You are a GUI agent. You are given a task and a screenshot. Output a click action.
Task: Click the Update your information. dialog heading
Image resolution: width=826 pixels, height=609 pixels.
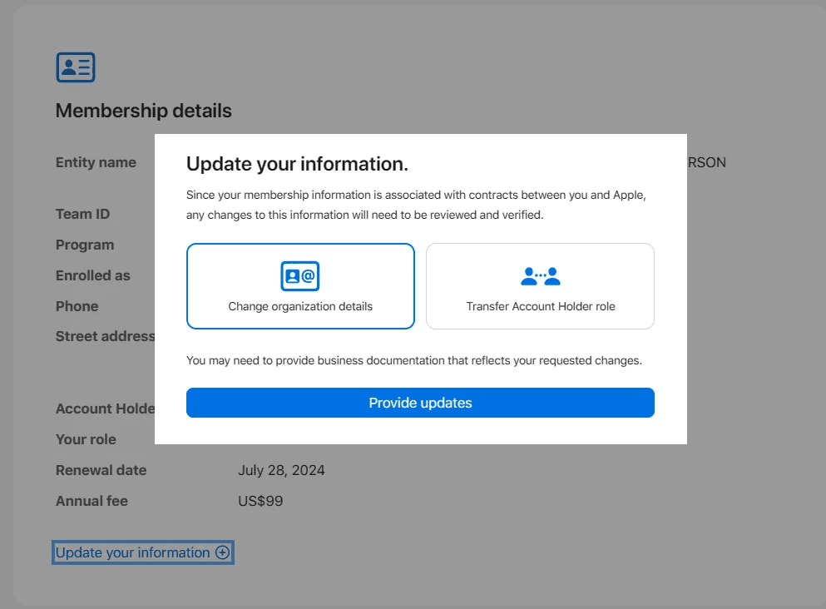(297, 164)
